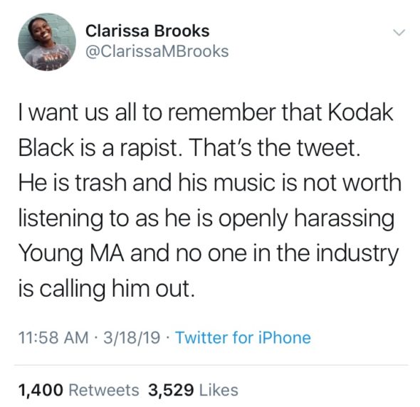View the 1,400 retweets number
The width and height of the screenshot is (420, 407).
41,390
